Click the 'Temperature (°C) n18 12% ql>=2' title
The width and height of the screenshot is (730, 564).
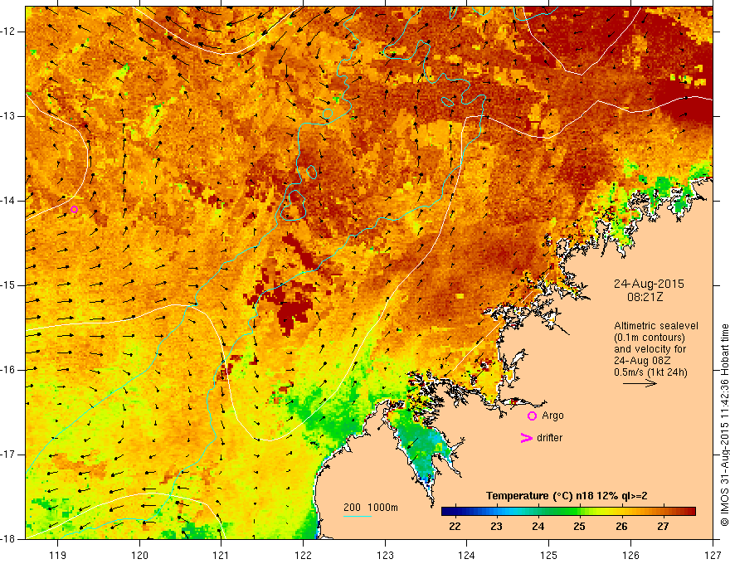(567, 496)
